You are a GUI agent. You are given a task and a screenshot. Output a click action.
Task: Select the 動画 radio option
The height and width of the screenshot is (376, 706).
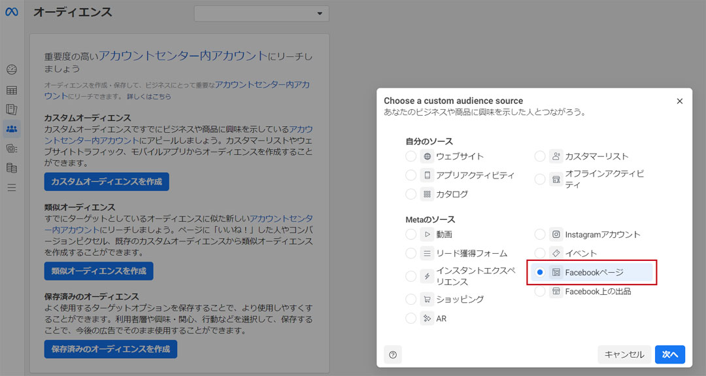click(x=411, y=234)
